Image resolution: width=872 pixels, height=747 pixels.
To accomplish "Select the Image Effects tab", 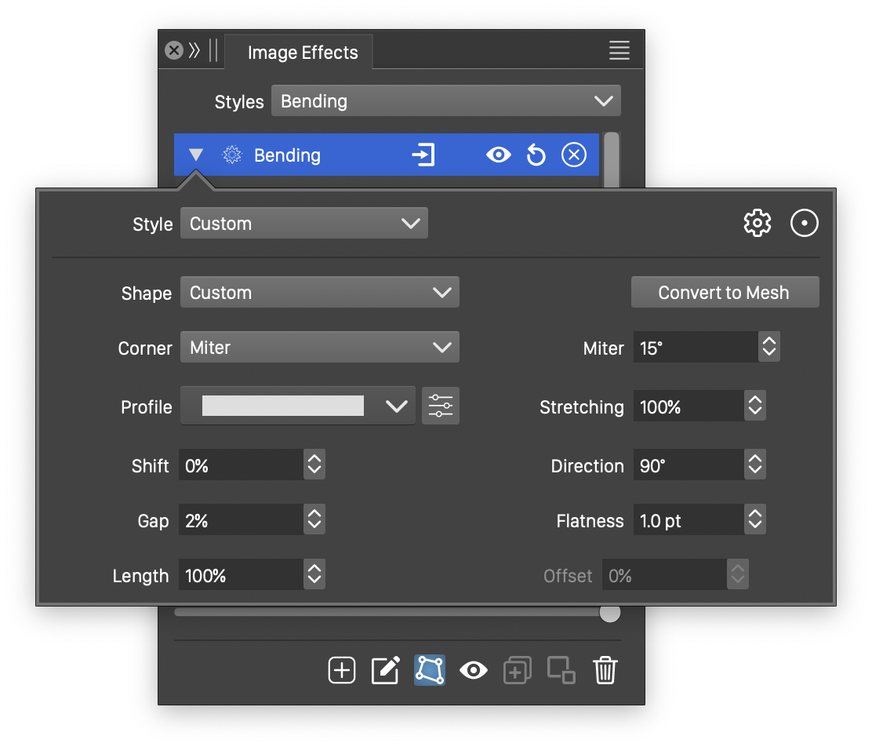I will [x=302, y=53].
